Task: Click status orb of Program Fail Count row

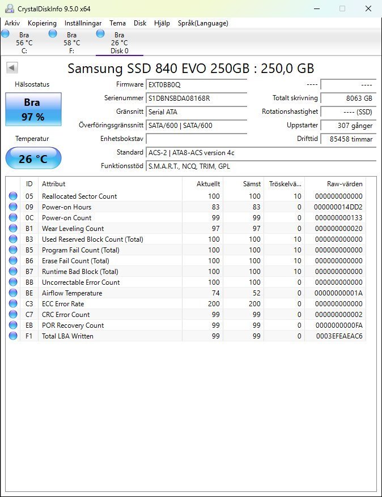Action: pos(13,250)
